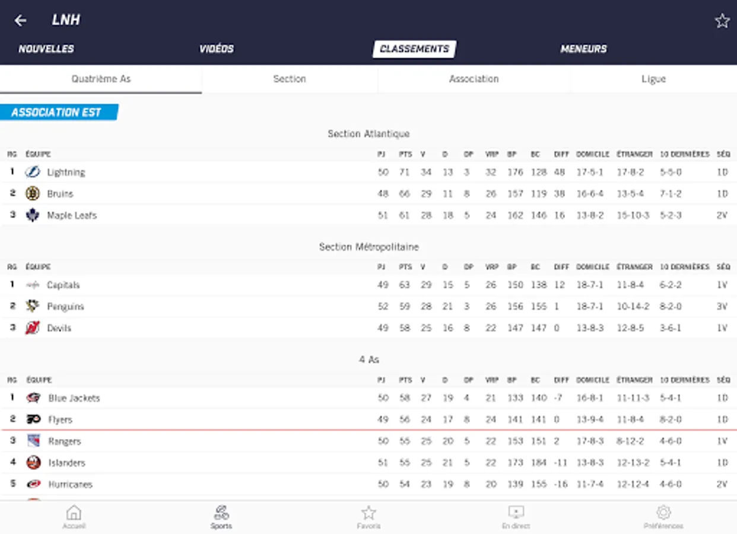Click Devils' 3-6-1 last ten record

(671, 328)
